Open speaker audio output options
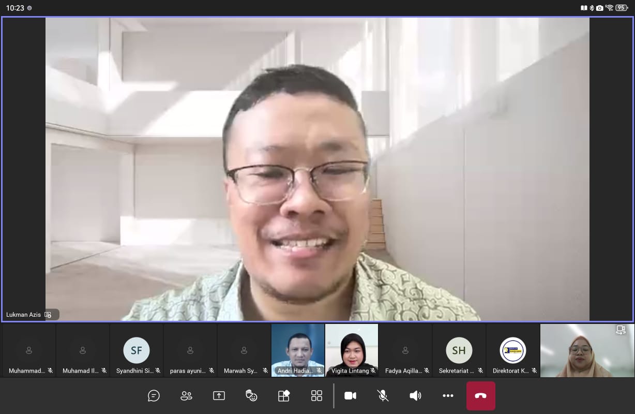 415,396
